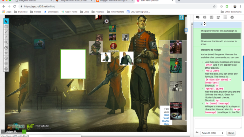
Task: Open a new browser tab
Action: 179,1
